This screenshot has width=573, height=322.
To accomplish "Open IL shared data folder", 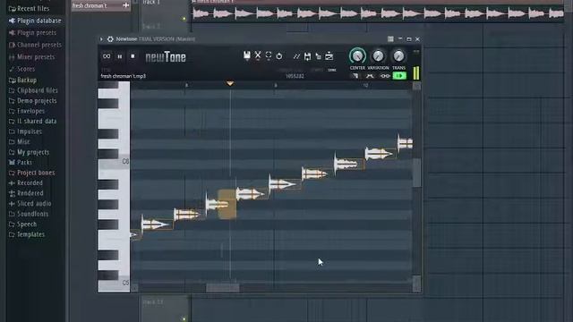I will (x=33, y=121).
